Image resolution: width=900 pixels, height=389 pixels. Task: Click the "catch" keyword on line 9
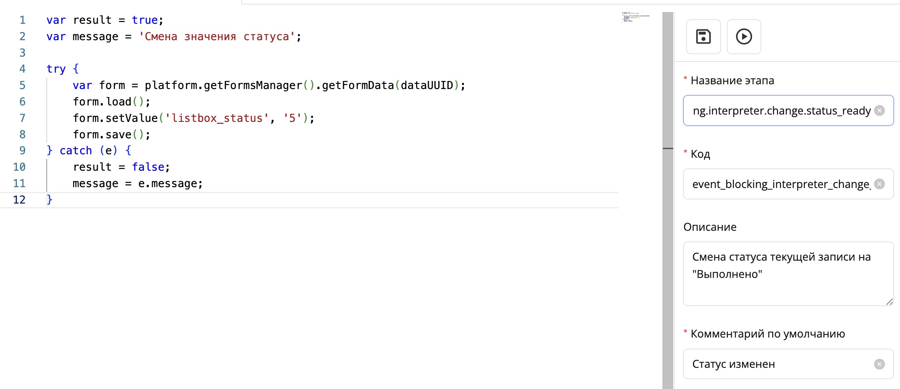pyautogui.click(x=76, y=150)
